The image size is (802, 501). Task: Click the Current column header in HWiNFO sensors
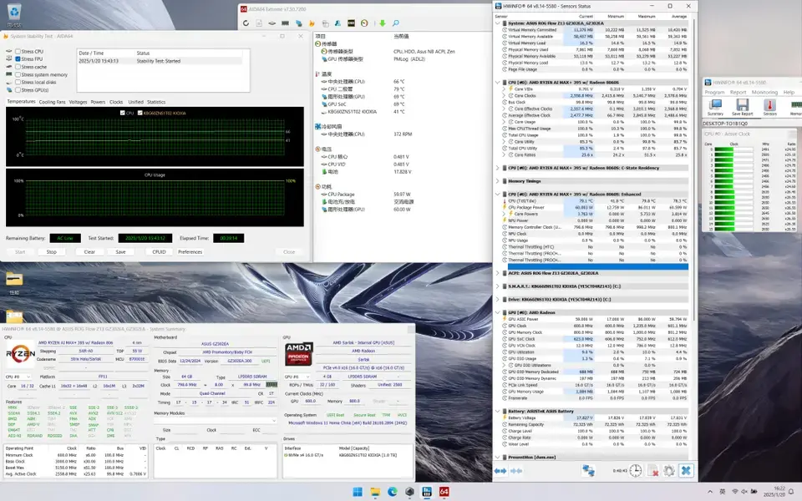586,17
